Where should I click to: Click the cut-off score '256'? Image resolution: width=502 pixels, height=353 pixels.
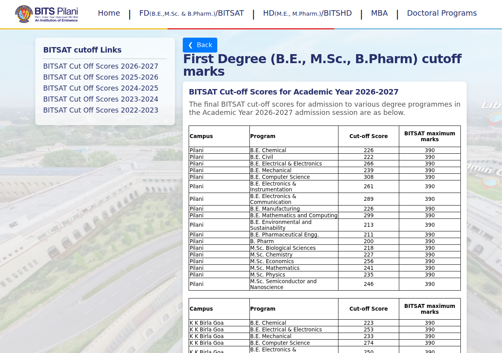coord(369,261)
